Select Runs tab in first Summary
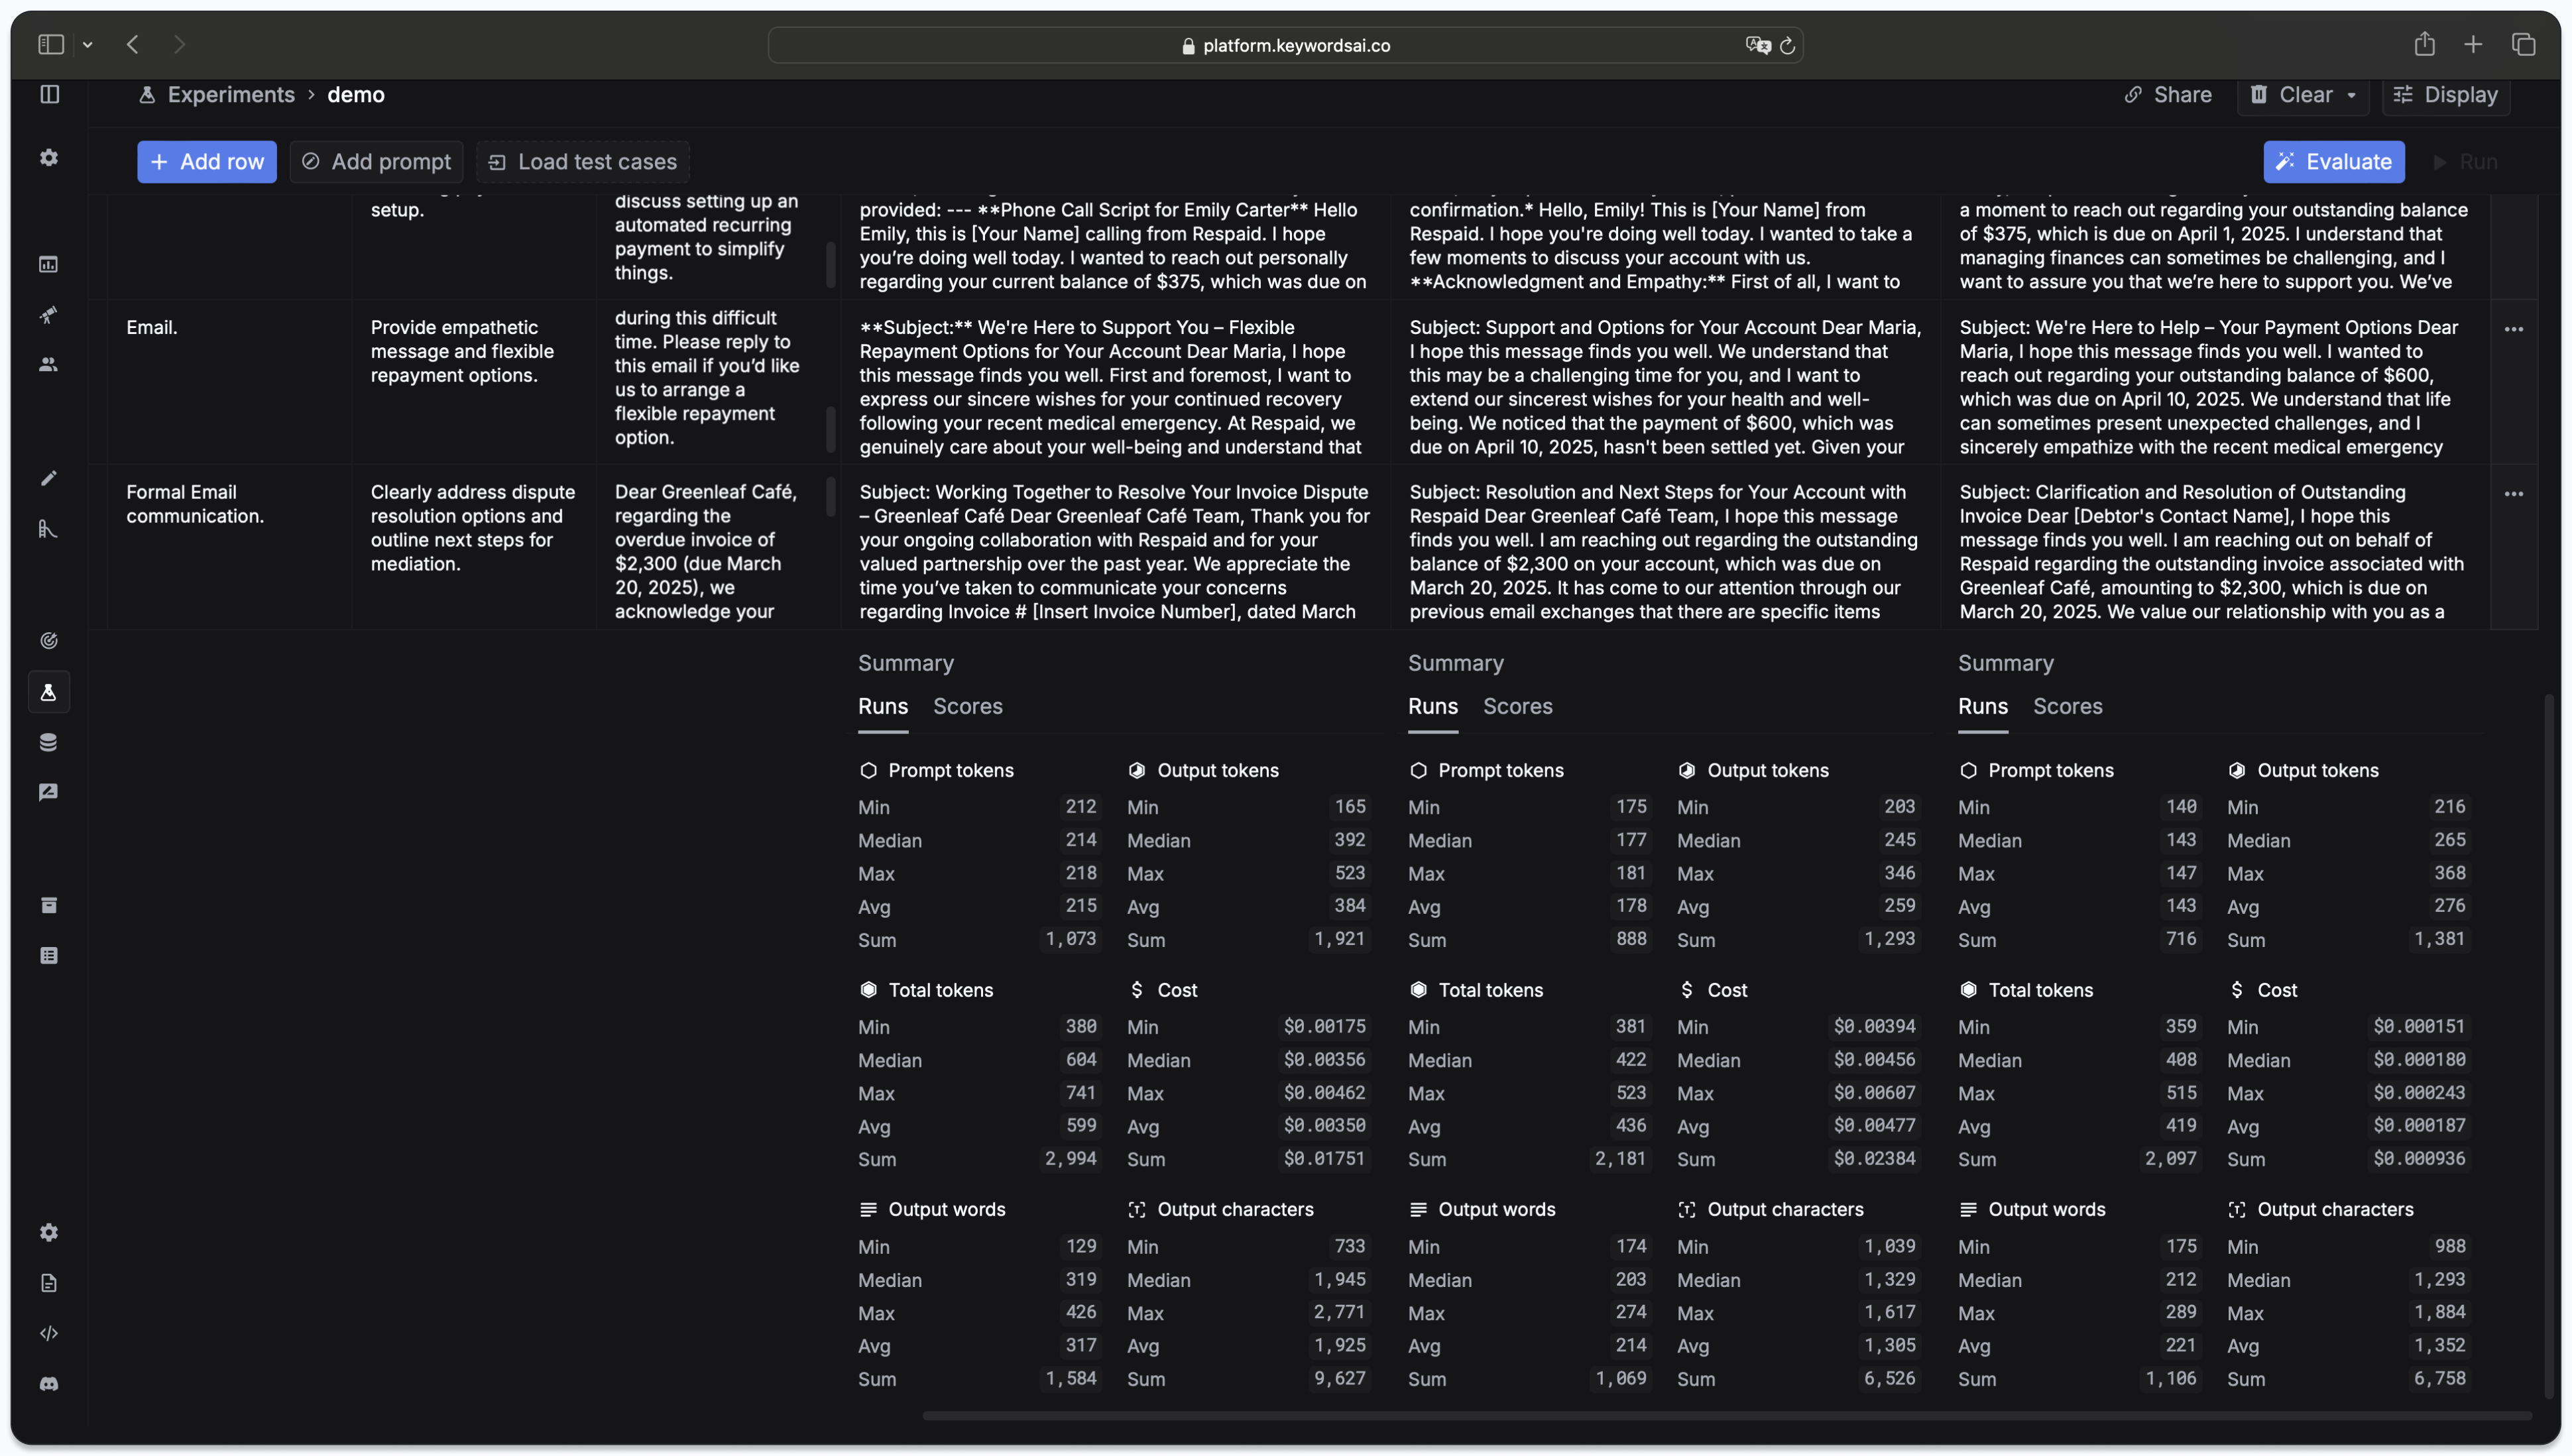Viewport: 2572px width, 1456px height. [883, 706]
